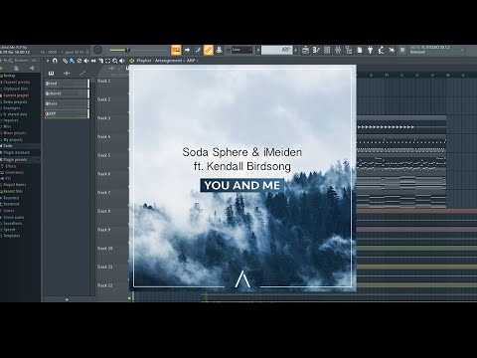Show automation clips tab in picker

tap(82, 73)
